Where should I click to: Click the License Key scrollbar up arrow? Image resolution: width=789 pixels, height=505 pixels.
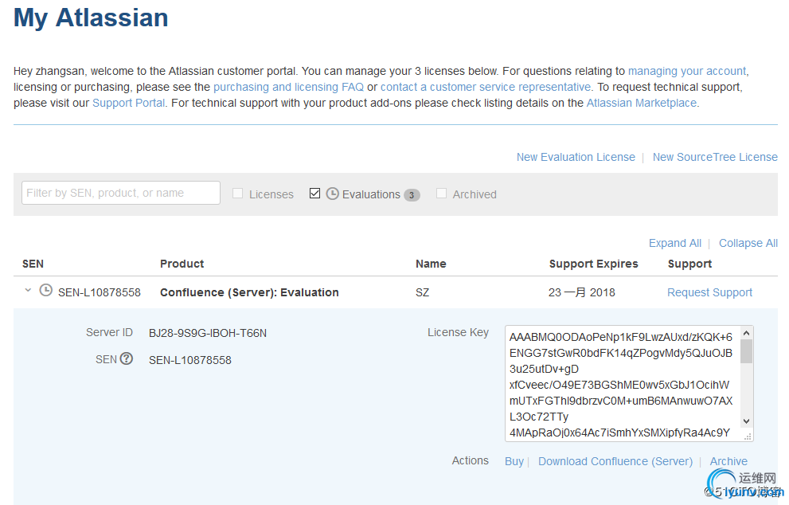[x=747, y=333]
